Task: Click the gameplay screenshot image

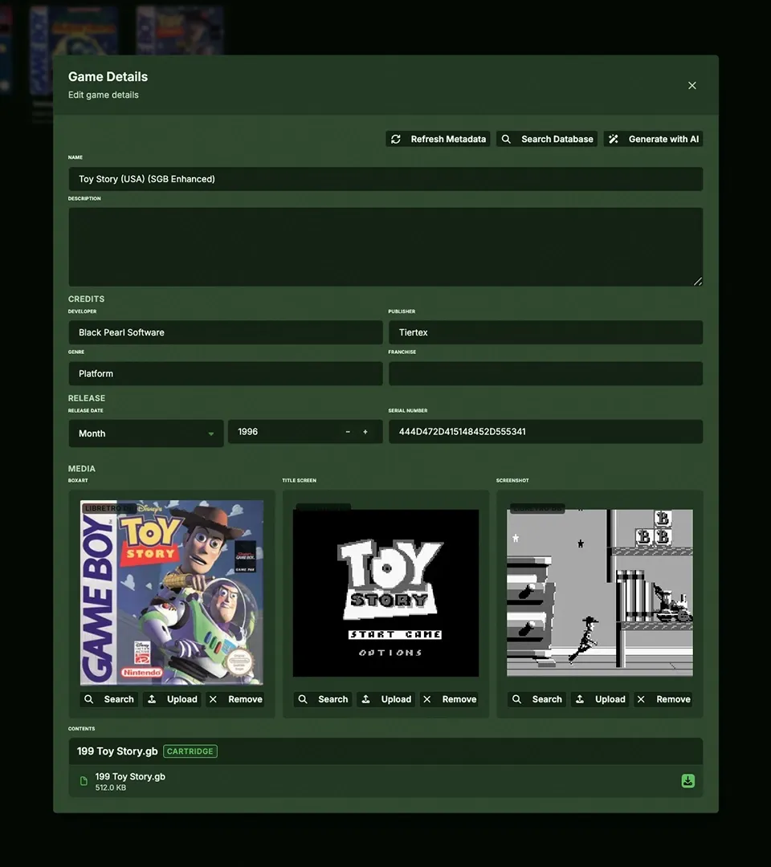Action: [600, 592]
